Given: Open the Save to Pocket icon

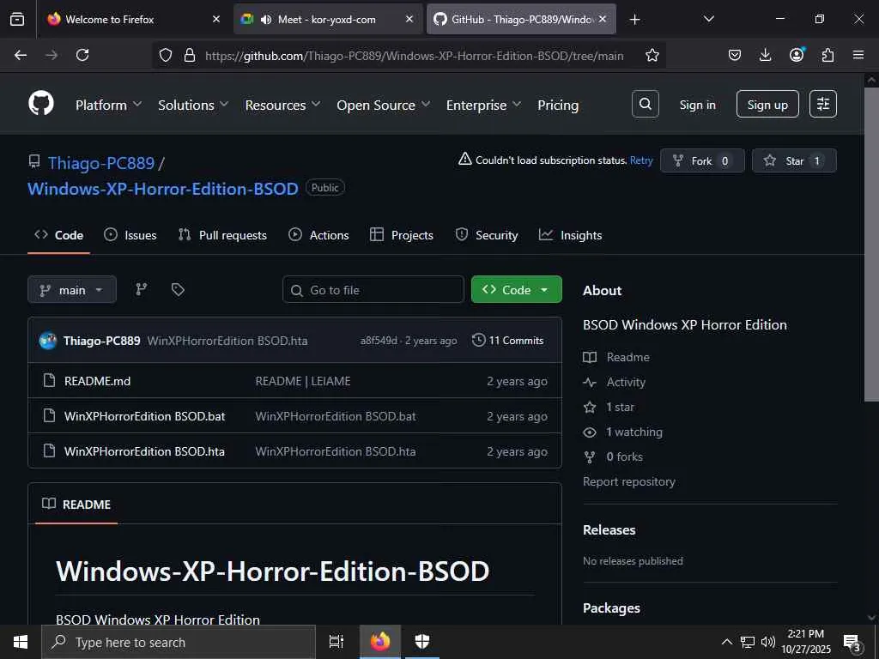Looking at the screenshot, I should pyautogui.click(x=735, y=55).
